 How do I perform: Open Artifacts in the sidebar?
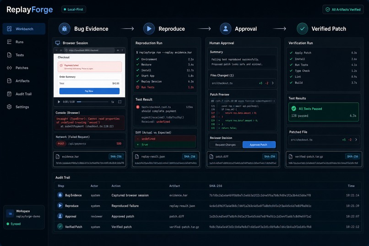point(18,81)
